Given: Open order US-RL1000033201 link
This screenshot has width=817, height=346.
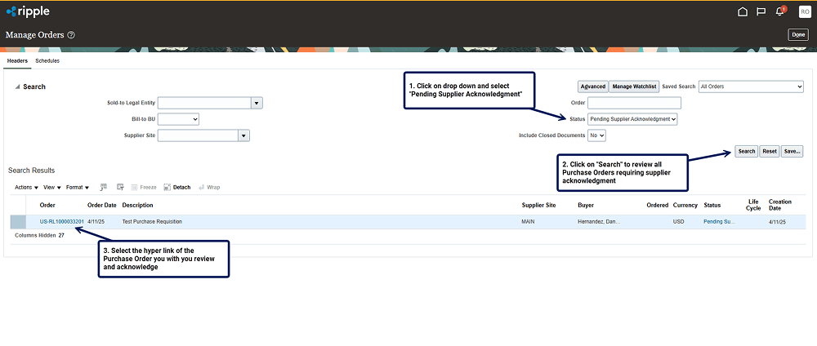Looking at the screenshot, I should coord(61,222).
